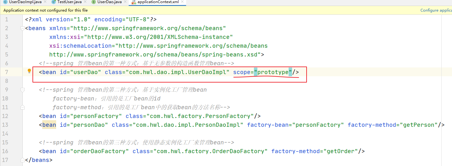The width and height of the screenshot is (452, 166).
Task: Click the 'Application context not configured' banner text
Action: pos(45,10)
